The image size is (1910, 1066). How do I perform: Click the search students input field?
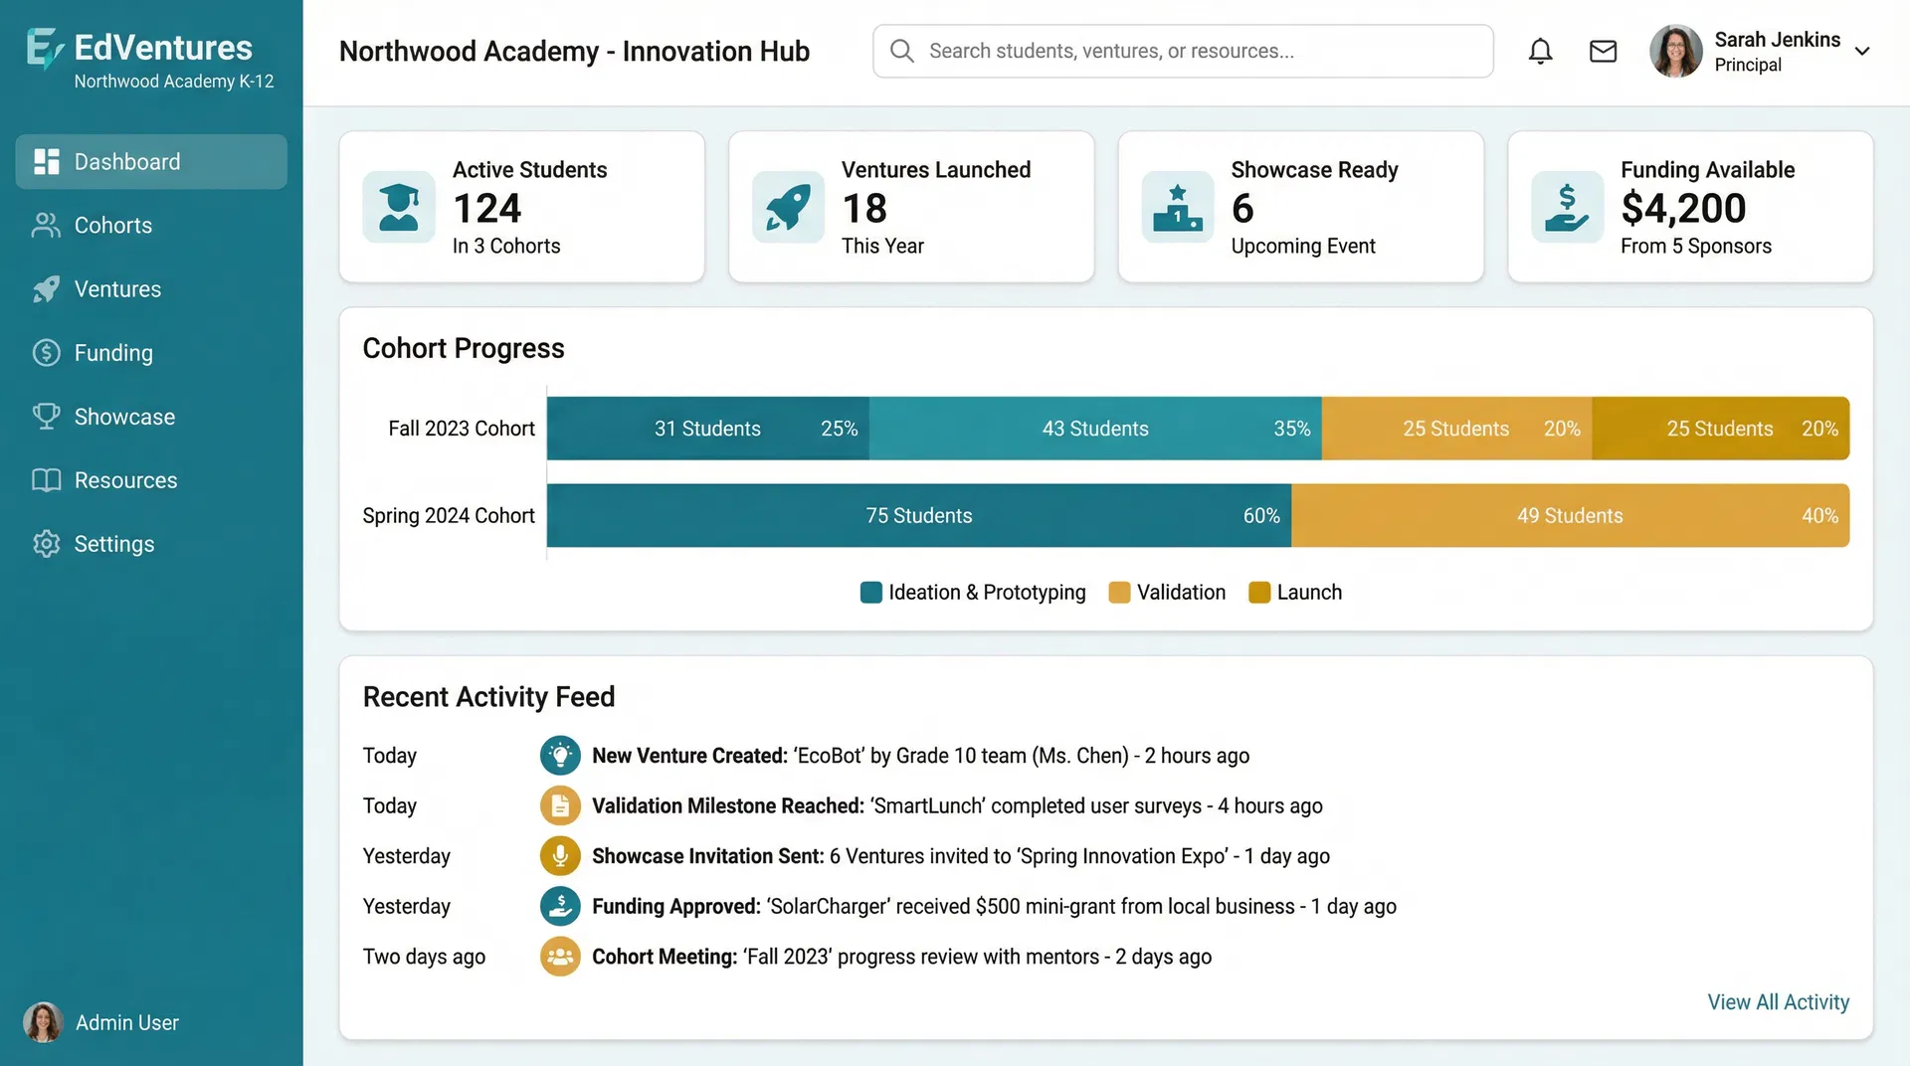click(x=1144, y=51)
